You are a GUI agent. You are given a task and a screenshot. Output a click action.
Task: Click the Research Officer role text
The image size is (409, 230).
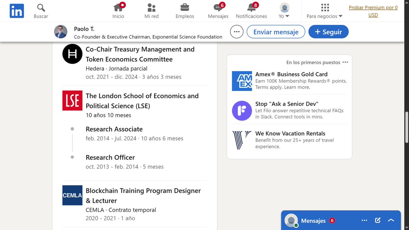pyautogui.click(x=110, y=157)
